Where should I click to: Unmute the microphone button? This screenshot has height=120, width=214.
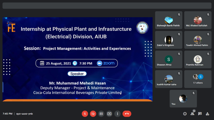85,114
